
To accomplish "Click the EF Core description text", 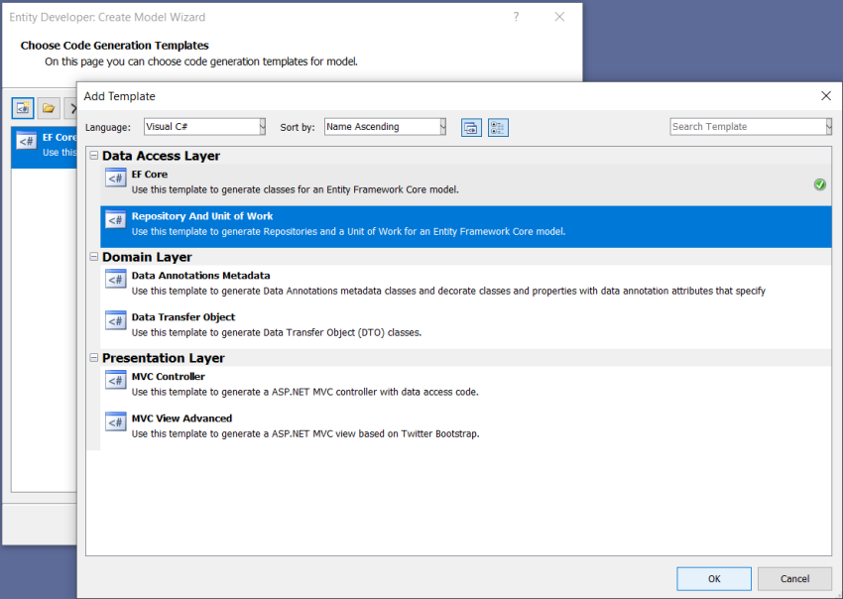I will pos(296,189).
